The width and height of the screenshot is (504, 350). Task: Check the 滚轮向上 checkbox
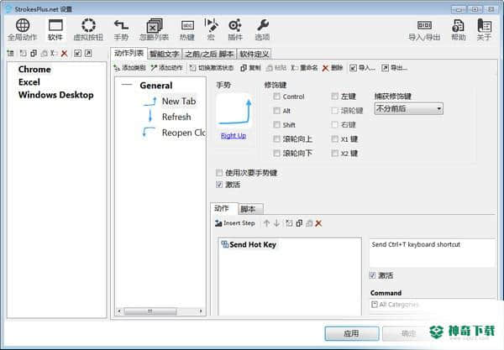pyautogui.click(x=276, y=139)
